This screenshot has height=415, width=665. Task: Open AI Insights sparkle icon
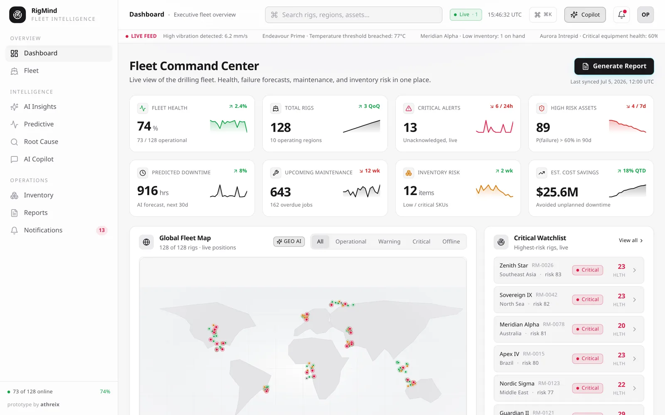[14, 107]
